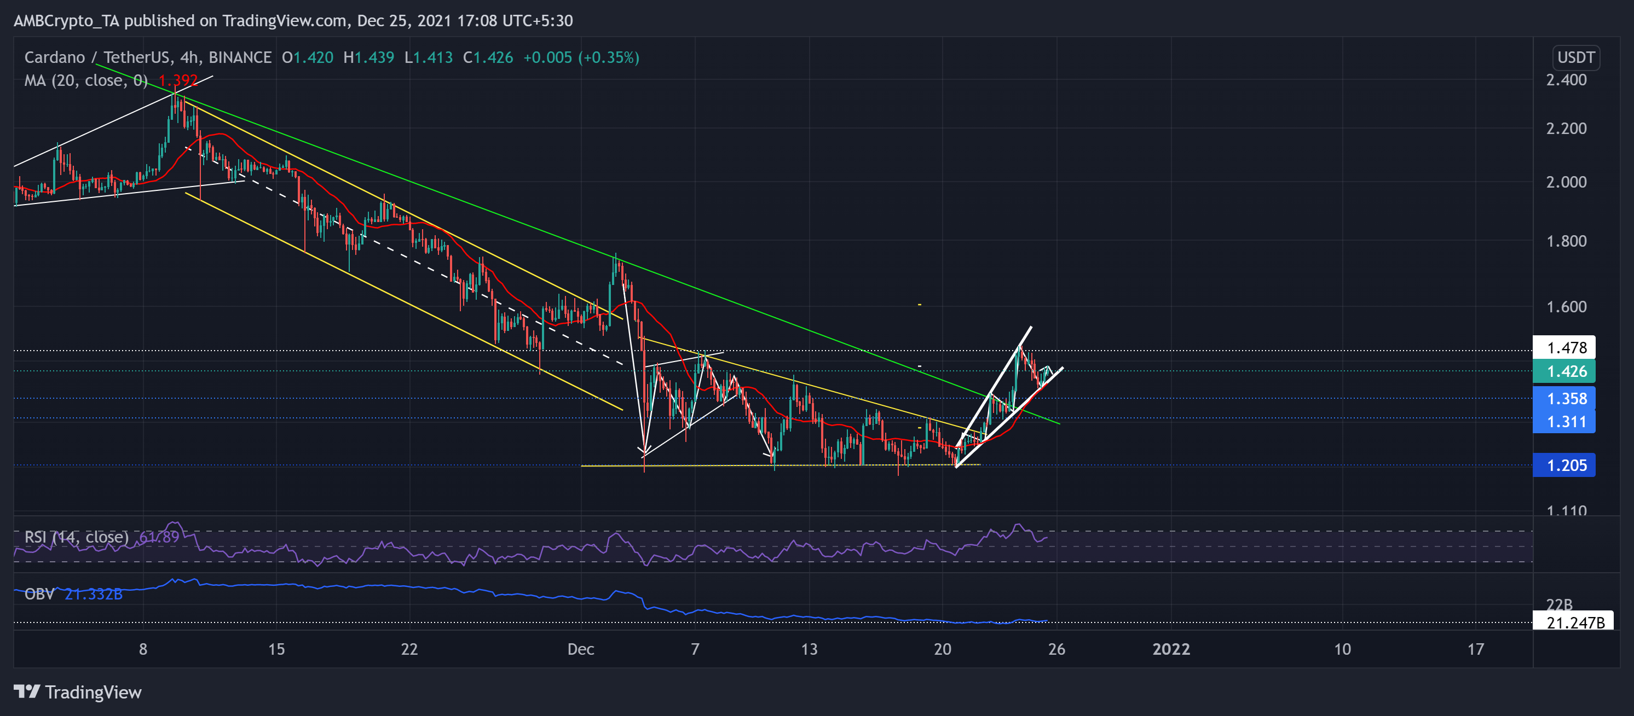Open the USDT currency unit selector
Viewport: 1634px width, 716px height.
pyautogui.click(x=1577, y=57)
